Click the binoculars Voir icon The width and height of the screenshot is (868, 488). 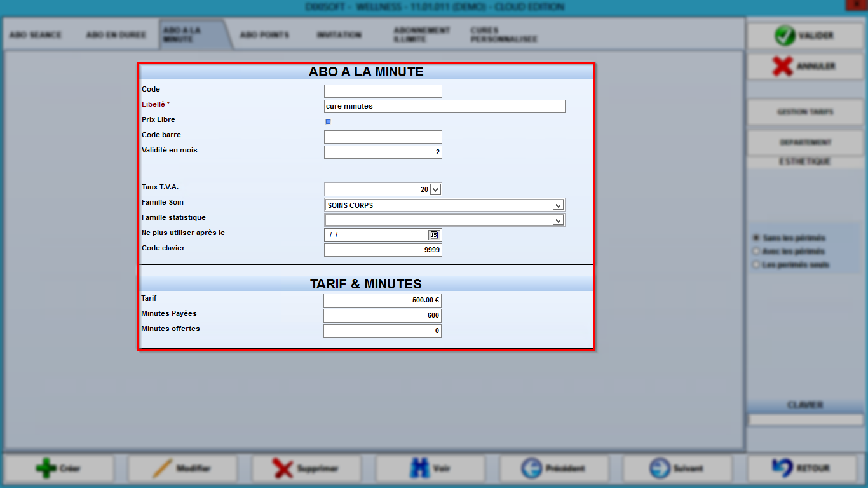coord(419,469)
